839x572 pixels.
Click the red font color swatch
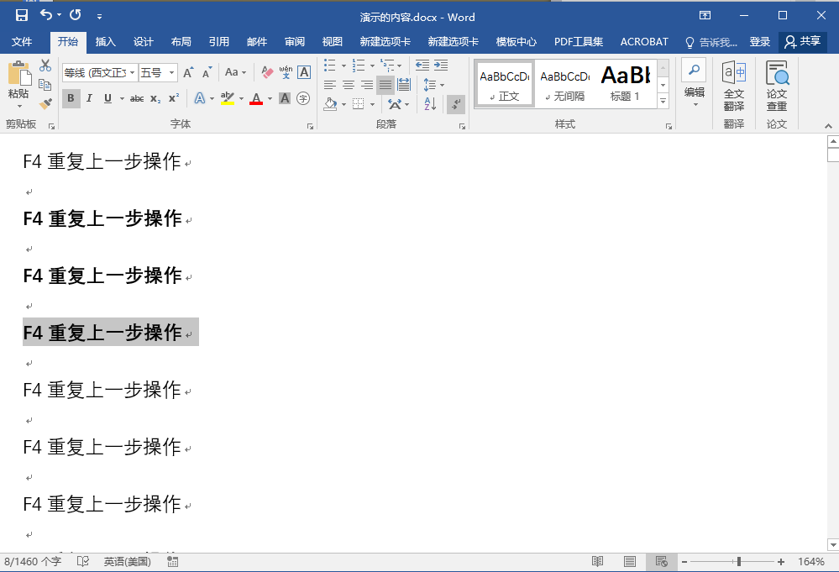(256, 99)
